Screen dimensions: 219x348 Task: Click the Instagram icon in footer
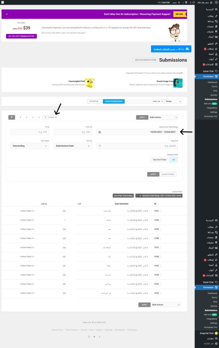click(x=89, y=337)
